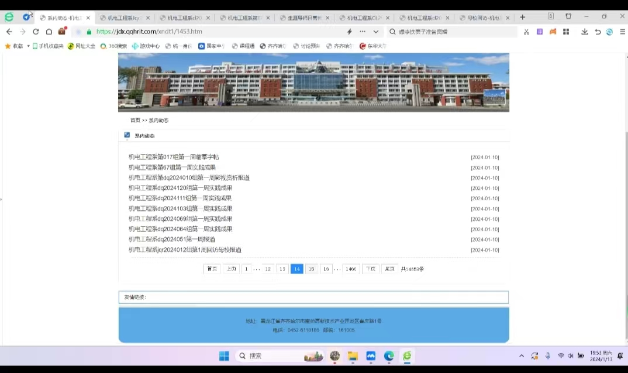
Task: Go to the browser home page icon
Action: click(x=49, y=32)
